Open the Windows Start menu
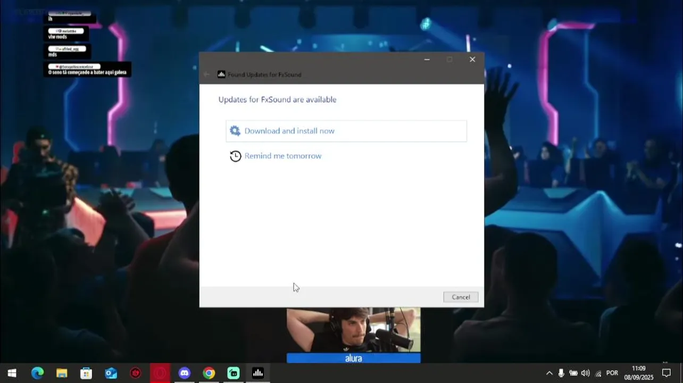The image size is (683, 383). click(12, 373)
